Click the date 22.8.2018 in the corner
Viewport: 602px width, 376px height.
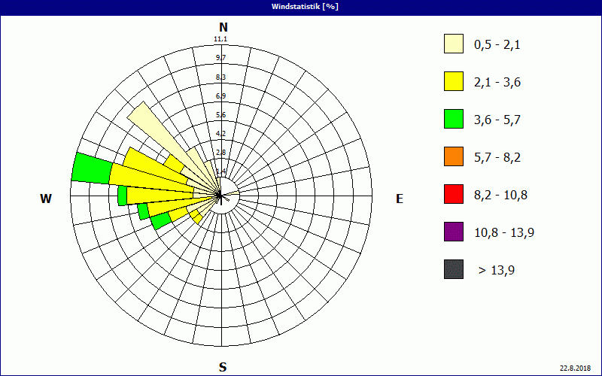tap(578, 368)
